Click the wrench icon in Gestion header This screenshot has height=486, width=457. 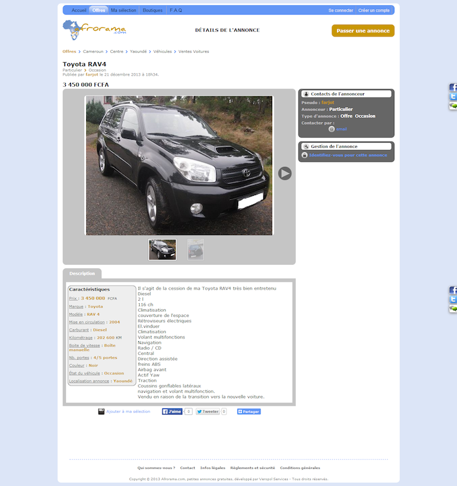tap(306, 146)
